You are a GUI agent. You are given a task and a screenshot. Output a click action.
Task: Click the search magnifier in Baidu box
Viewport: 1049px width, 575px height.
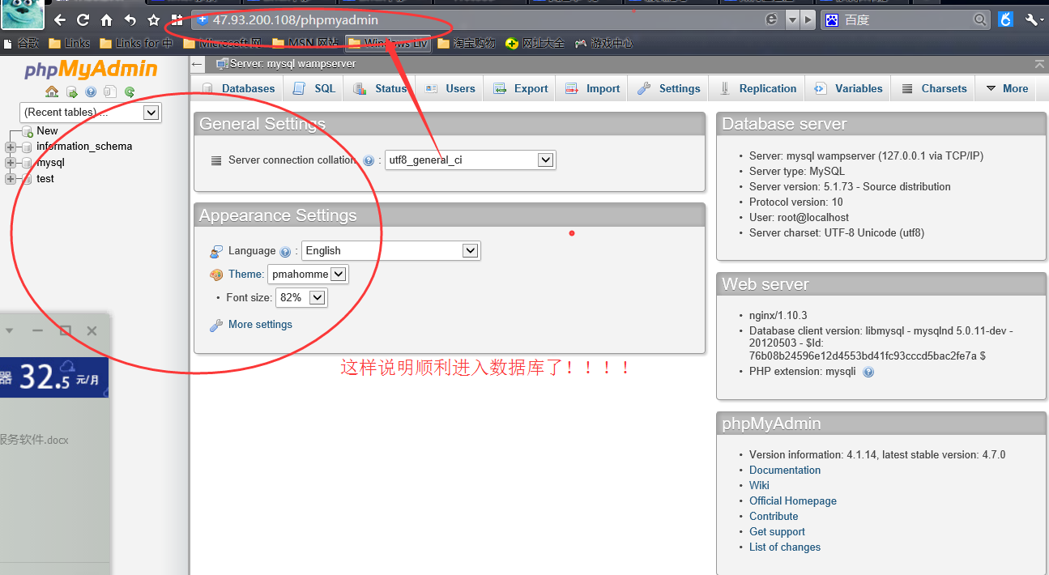(x=980, y=20)
